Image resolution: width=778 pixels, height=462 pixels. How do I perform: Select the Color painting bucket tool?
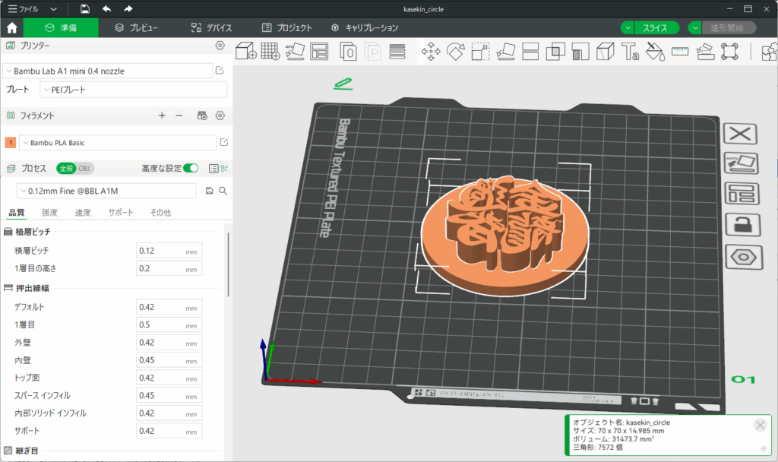(655, 51)
